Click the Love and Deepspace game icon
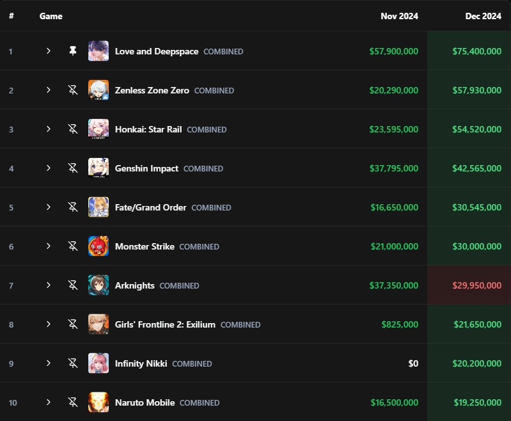Image resolution: width=511 pixels, height=421 pixels. pos(98,51)
